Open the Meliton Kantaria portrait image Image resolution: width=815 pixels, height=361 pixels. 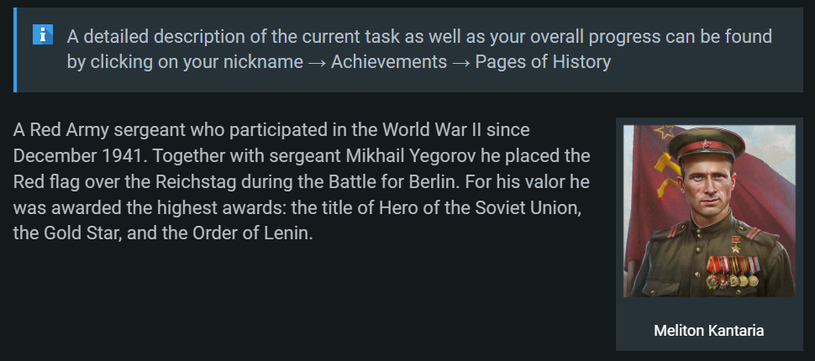[709, 211]
